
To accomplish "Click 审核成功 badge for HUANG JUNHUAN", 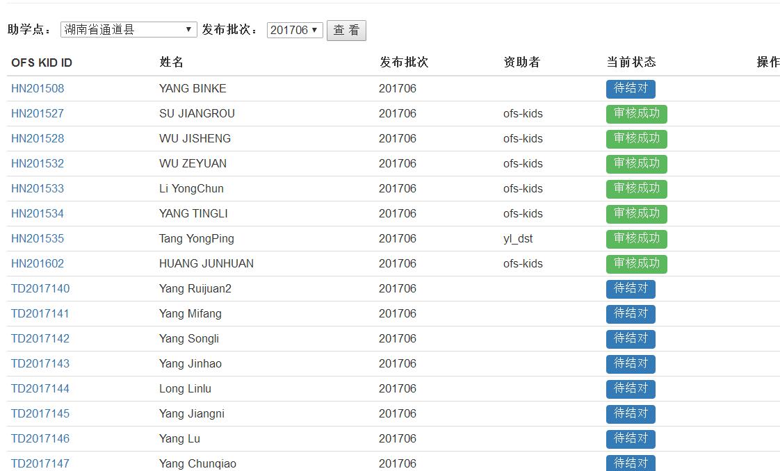I will point(636,264).
